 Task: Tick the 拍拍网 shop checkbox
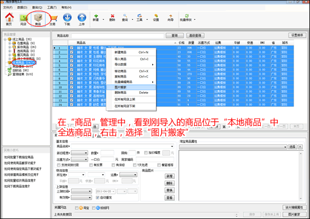(x=94, y=208)
